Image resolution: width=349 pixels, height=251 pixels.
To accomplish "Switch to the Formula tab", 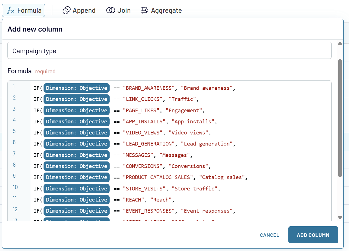I will (23, 10).
